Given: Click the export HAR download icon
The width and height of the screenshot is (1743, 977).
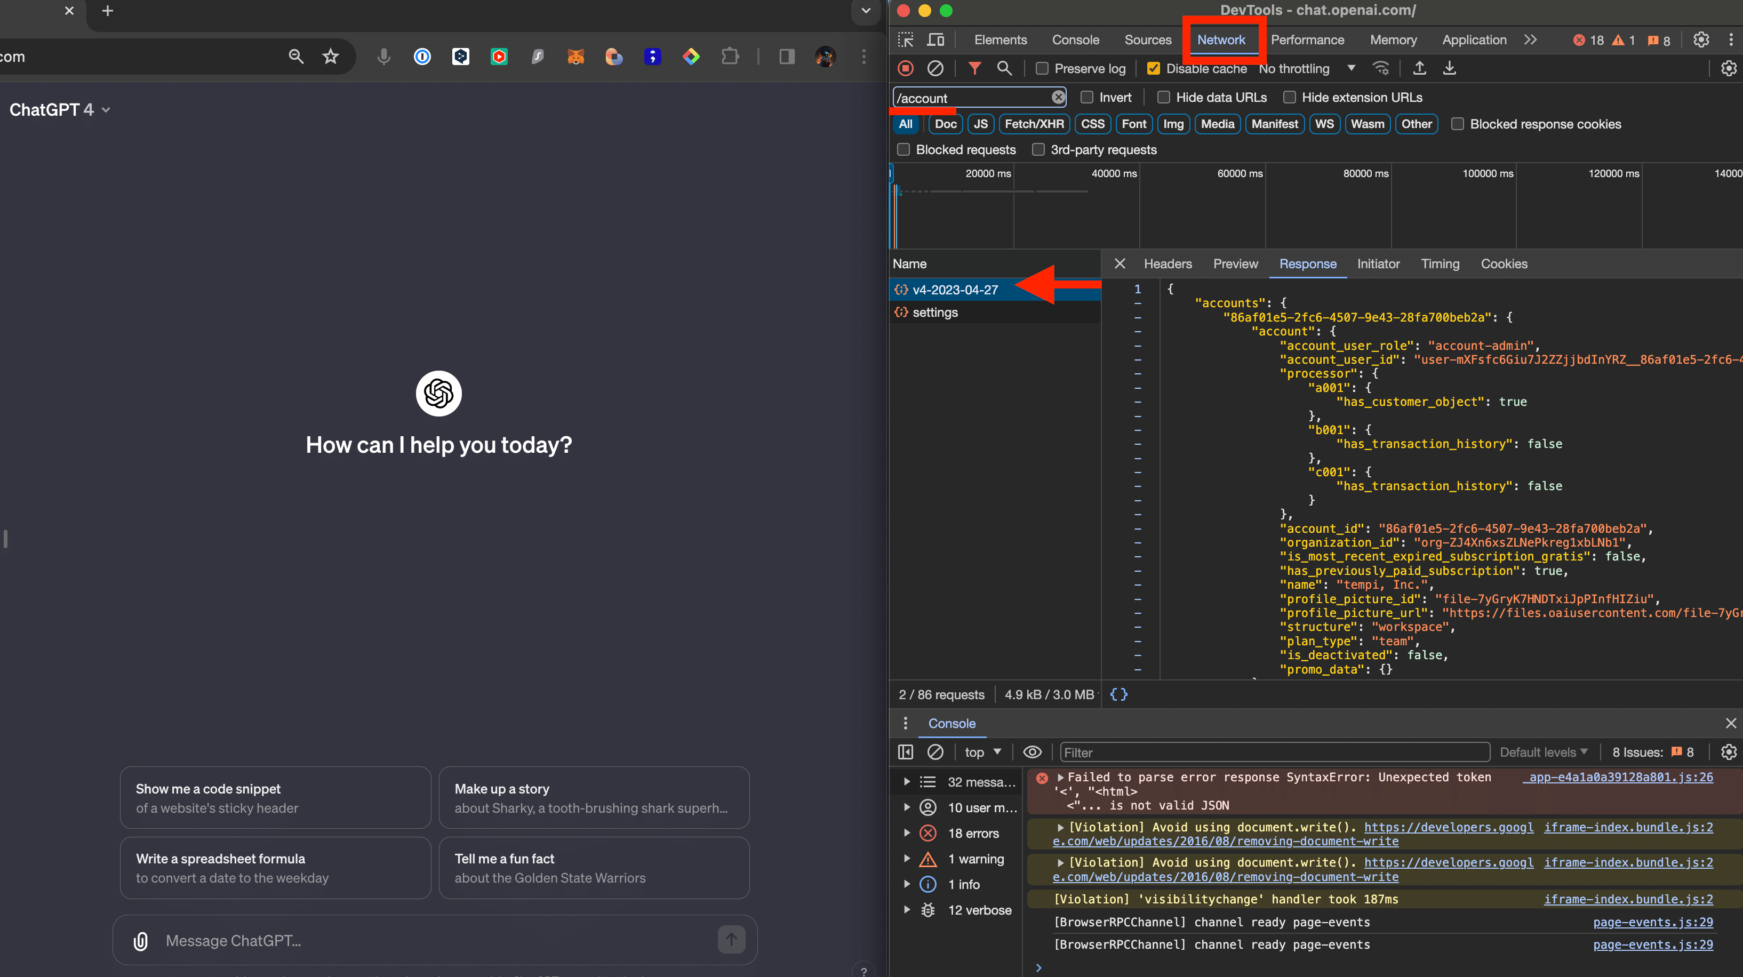Looking at the screenshot, I should click(x=1449, y=68).
